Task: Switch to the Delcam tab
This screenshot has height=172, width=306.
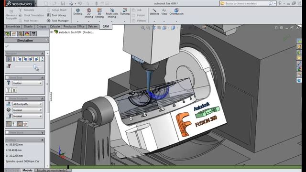Action: pyautogui.click(x=92, y=27)
